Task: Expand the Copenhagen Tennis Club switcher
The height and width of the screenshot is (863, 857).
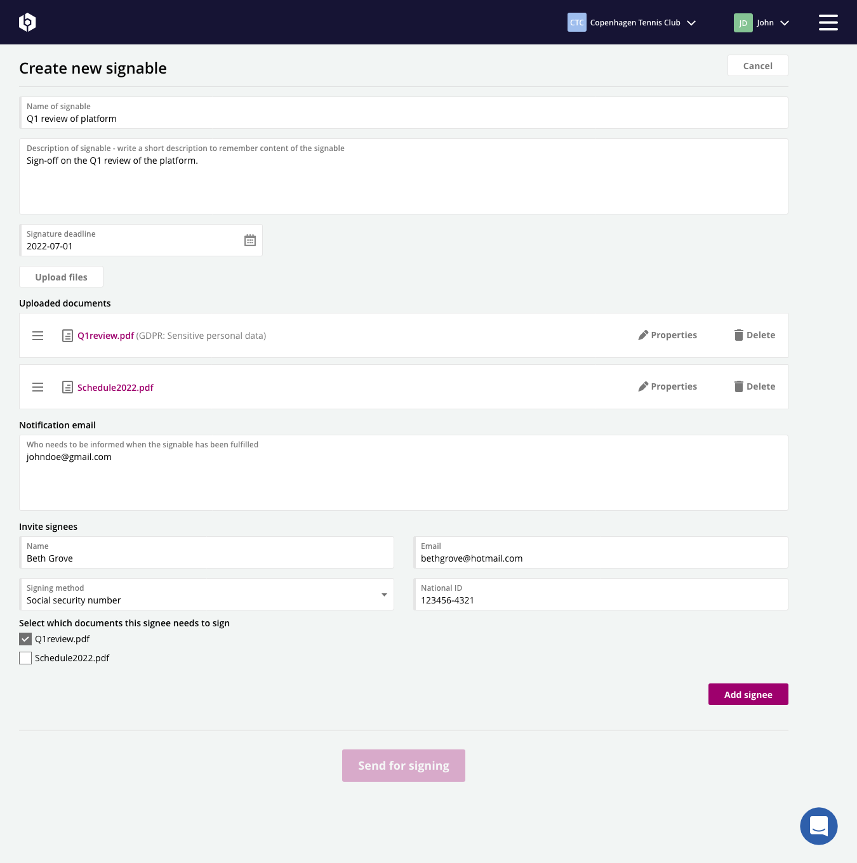Action: (x=632, y=23)
